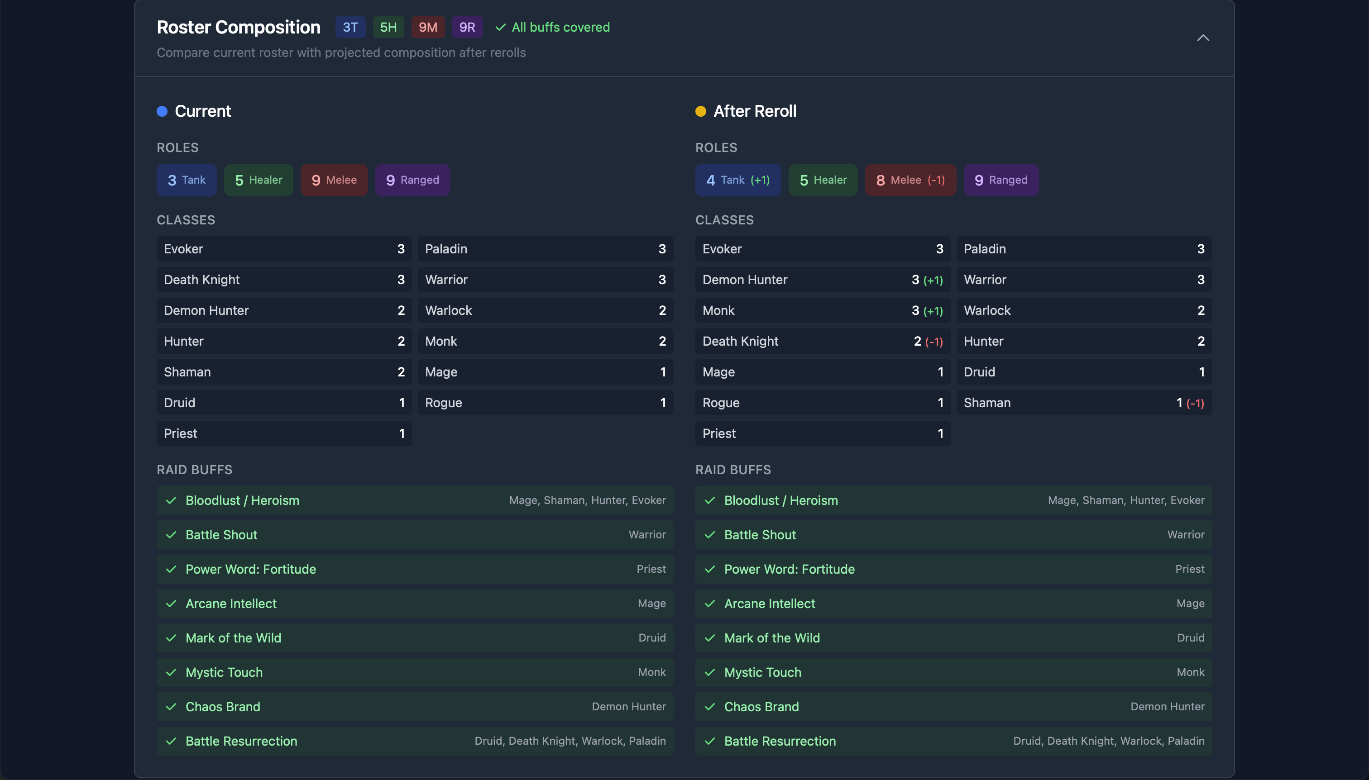The width and height of the screenshot is (1369, 780).
Task: Click the checkmark next to Bloodlust / Heroism
Action: (171, 500)
